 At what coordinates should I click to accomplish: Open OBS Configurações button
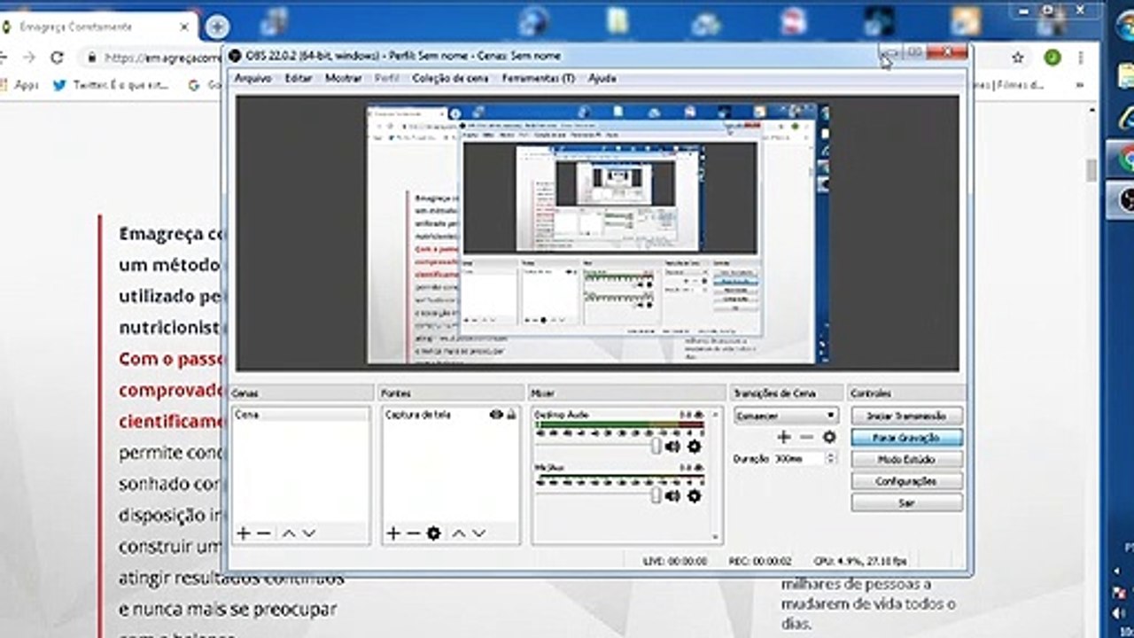point(906,481)
